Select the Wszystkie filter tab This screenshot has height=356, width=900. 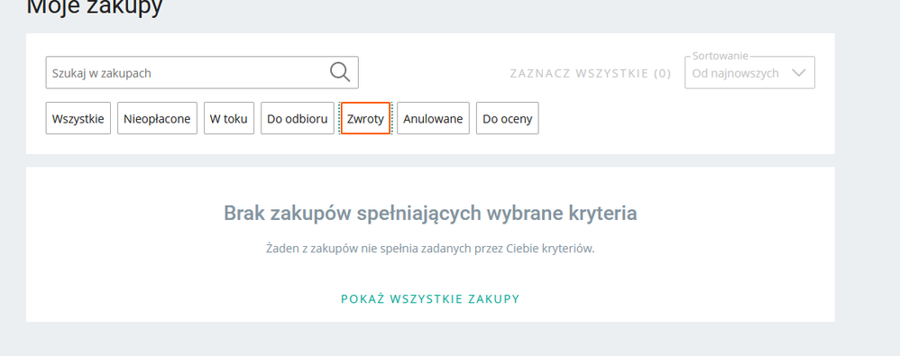78,118
